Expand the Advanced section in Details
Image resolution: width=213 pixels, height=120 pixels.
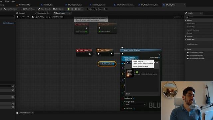(186, 36)
